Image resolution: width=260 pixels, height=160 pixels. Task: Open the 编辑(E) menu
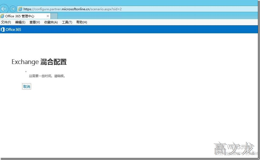pos(20,22)
